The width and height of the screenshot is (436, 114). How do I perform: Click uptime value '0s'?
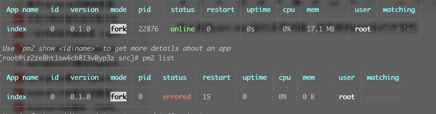click(x=251, y=29)
